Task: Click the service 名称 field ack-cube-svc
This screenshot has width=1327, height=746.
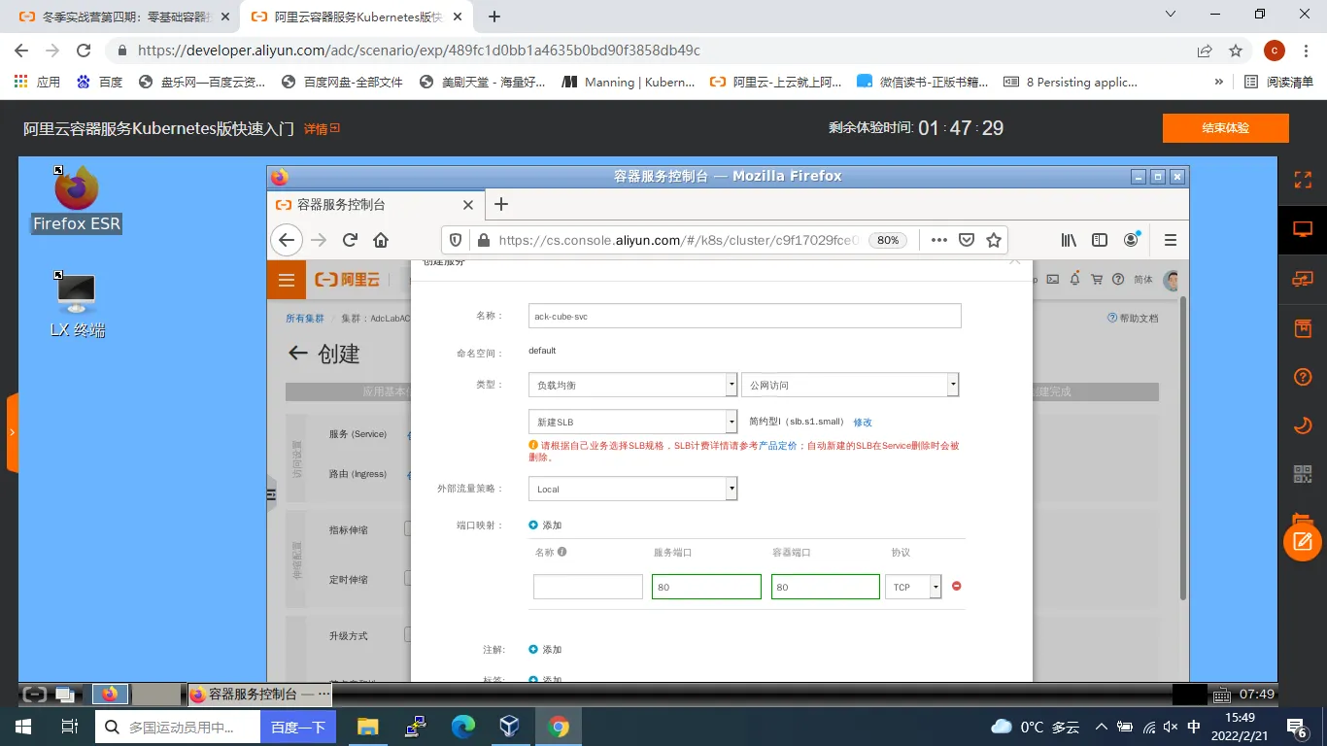Action: coord(744,316)
